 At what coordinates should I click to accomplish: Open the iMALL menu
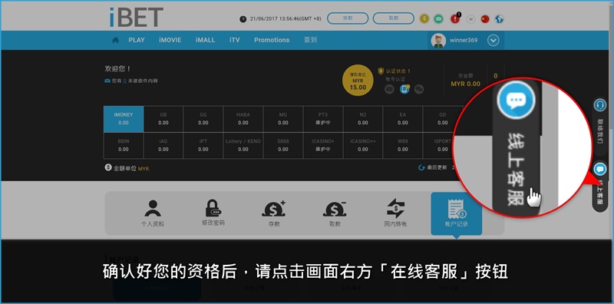[205, 40]
